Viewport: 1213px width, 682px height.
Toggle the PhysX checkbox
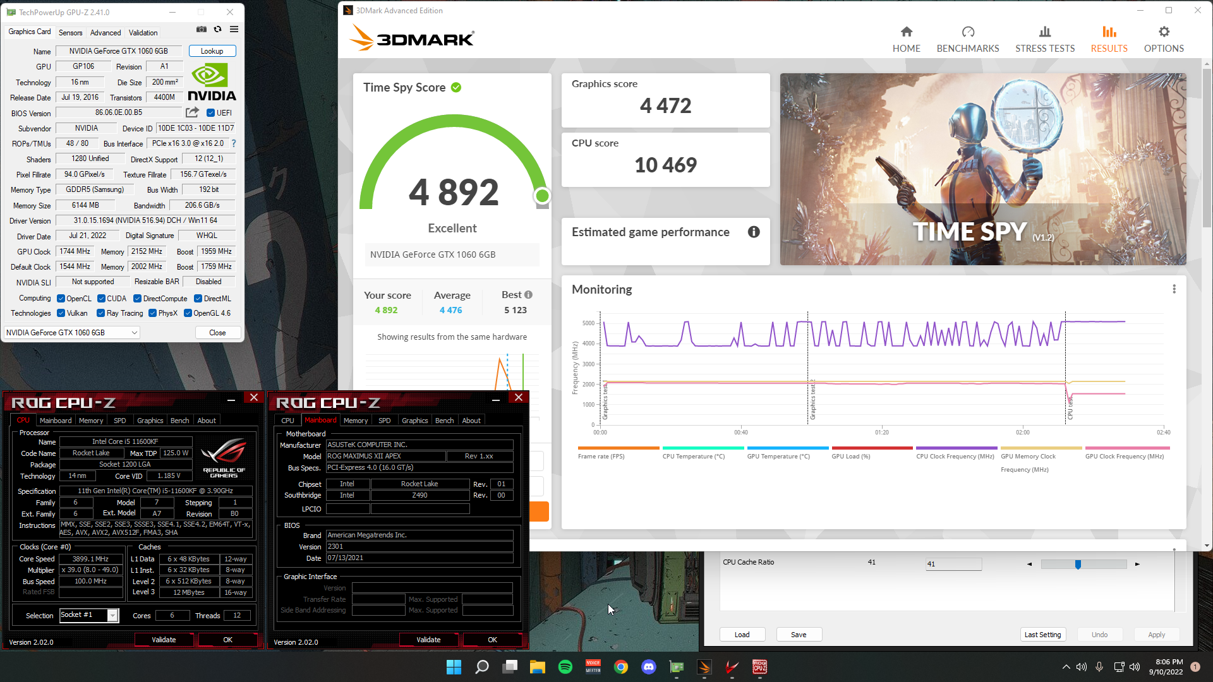tap(152, 313)
